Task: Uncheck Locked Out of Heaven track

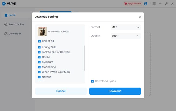Action: (40, 52)
